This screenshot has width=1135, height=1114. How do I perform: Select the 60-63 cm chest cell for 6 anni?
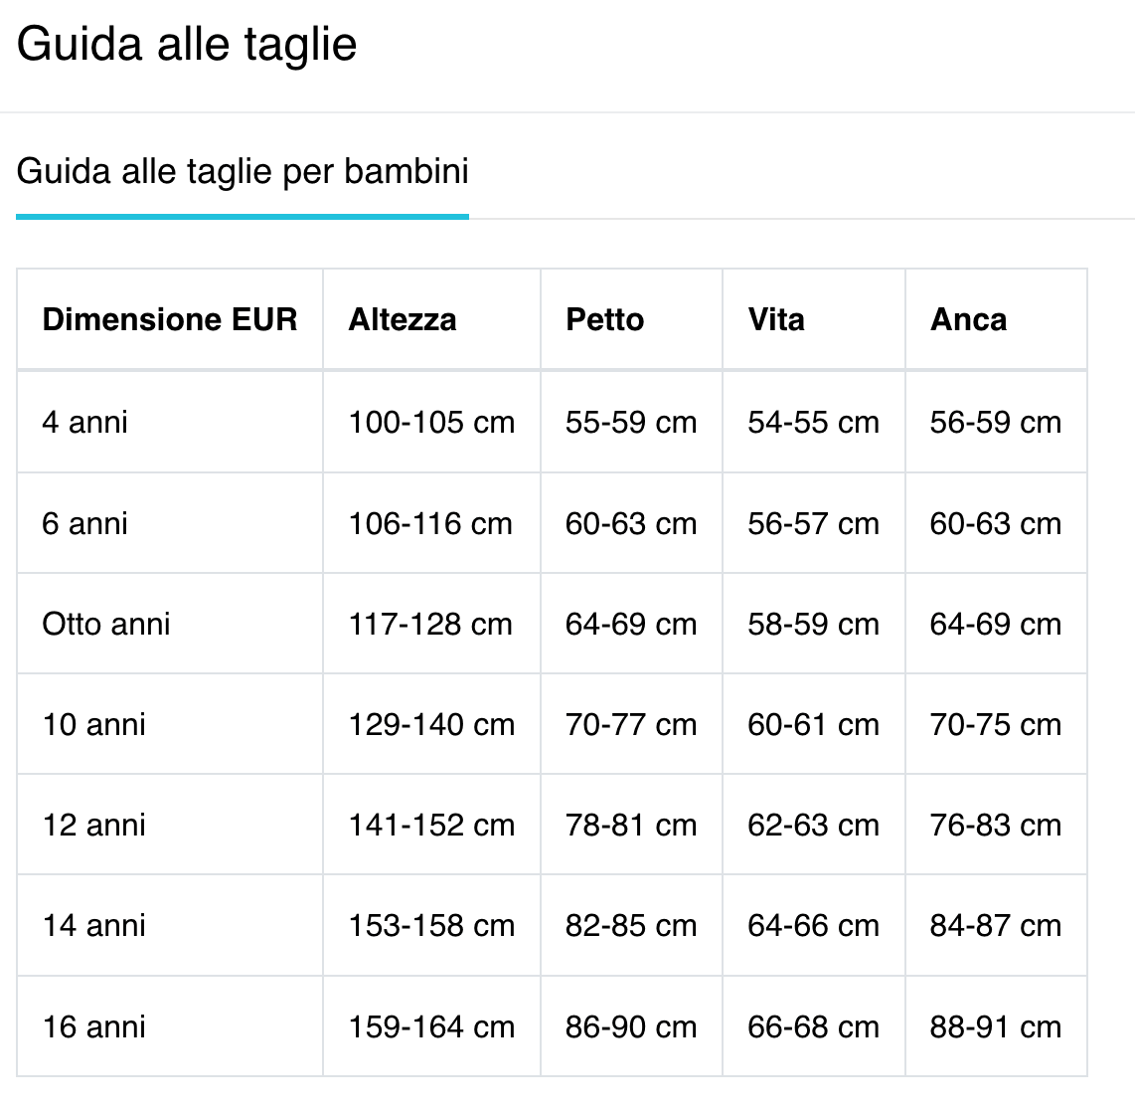[631, 523]
